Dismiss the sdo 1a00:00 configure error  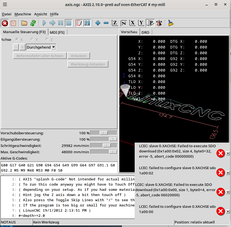point(228,211)
